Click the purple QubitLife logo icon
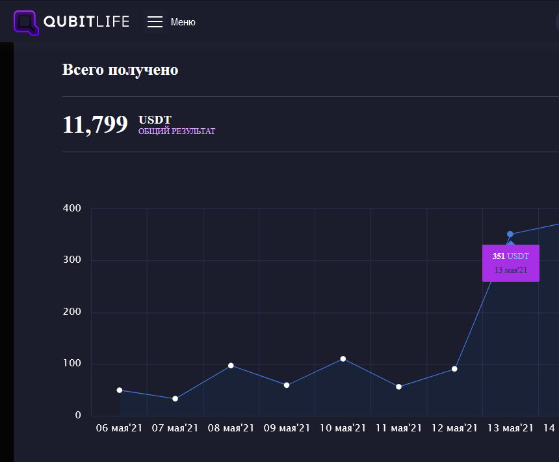559x462 pixels. click(x=26, y=22)
